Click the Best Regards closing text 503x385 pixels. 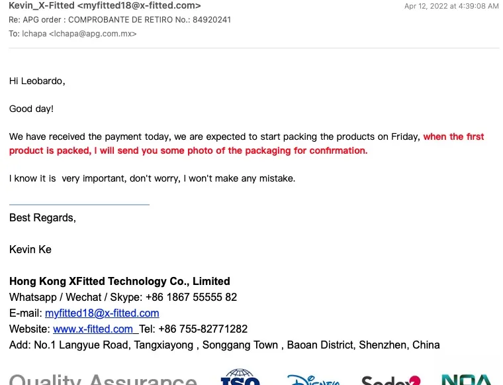pyautogui.click(x=42, y=218)
